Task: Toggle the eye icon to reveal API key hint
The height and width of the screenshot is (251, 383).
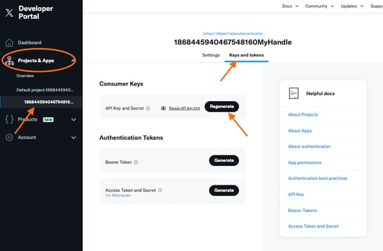Action: point(164,108)
